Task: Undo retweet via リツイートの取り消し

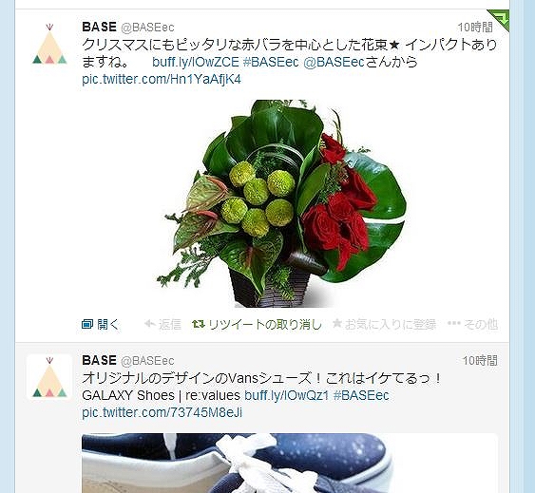Action: pos(258,324)
